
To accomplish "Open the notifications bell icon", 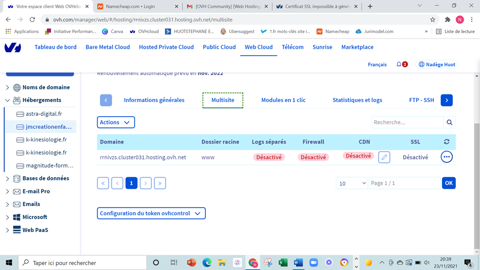I will 399,64.
